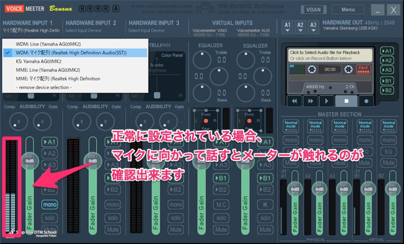Click Voicemeeter AUX Bass EQ knob
The height and width of the screenshot is (244, 404).
(246, 93)
